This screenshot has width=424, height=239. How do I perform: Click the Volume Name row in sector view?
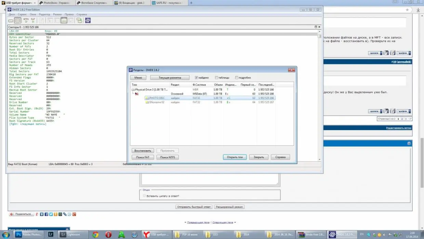[162, 115]
